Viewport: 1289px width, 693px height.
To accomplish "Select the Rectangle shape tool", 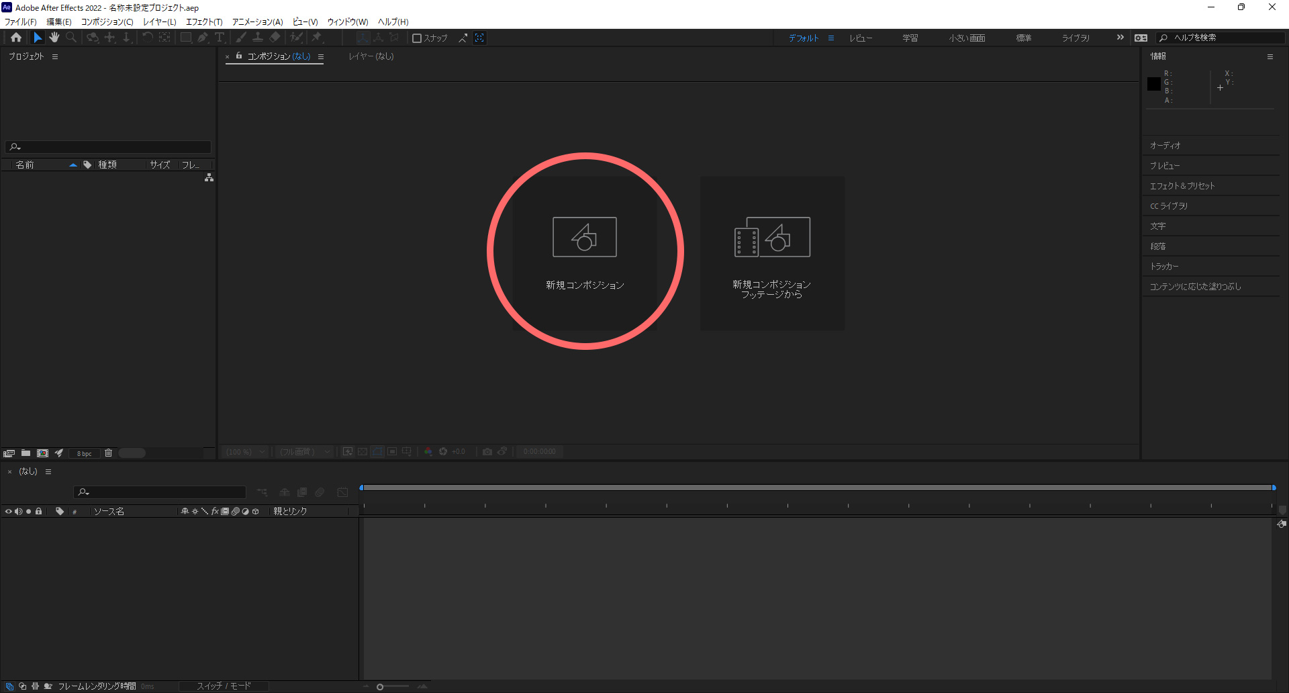I will click(x=186, y=38).
